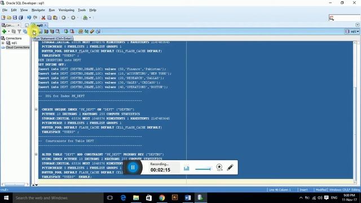Minimize the Connections panel
Viewport: 361px width, 203px height.
[x=27, y=25]
